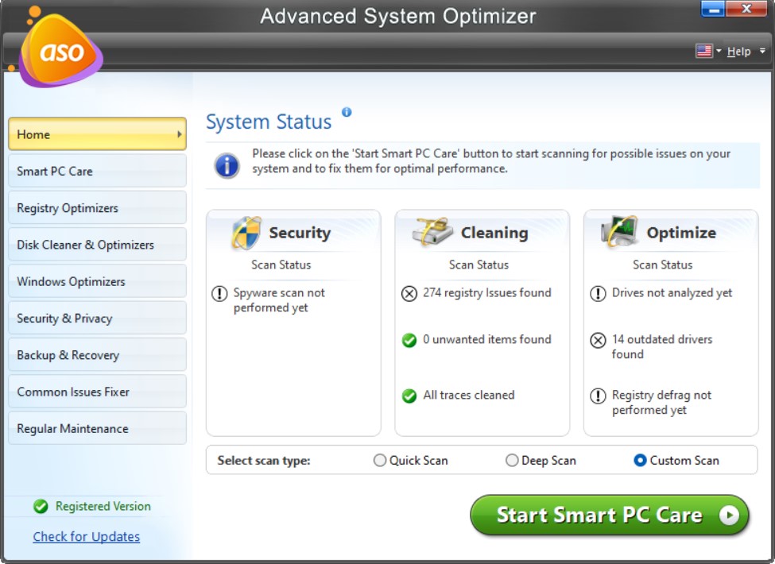
Task: Click the US flag language icon
Action: [703, 50]
